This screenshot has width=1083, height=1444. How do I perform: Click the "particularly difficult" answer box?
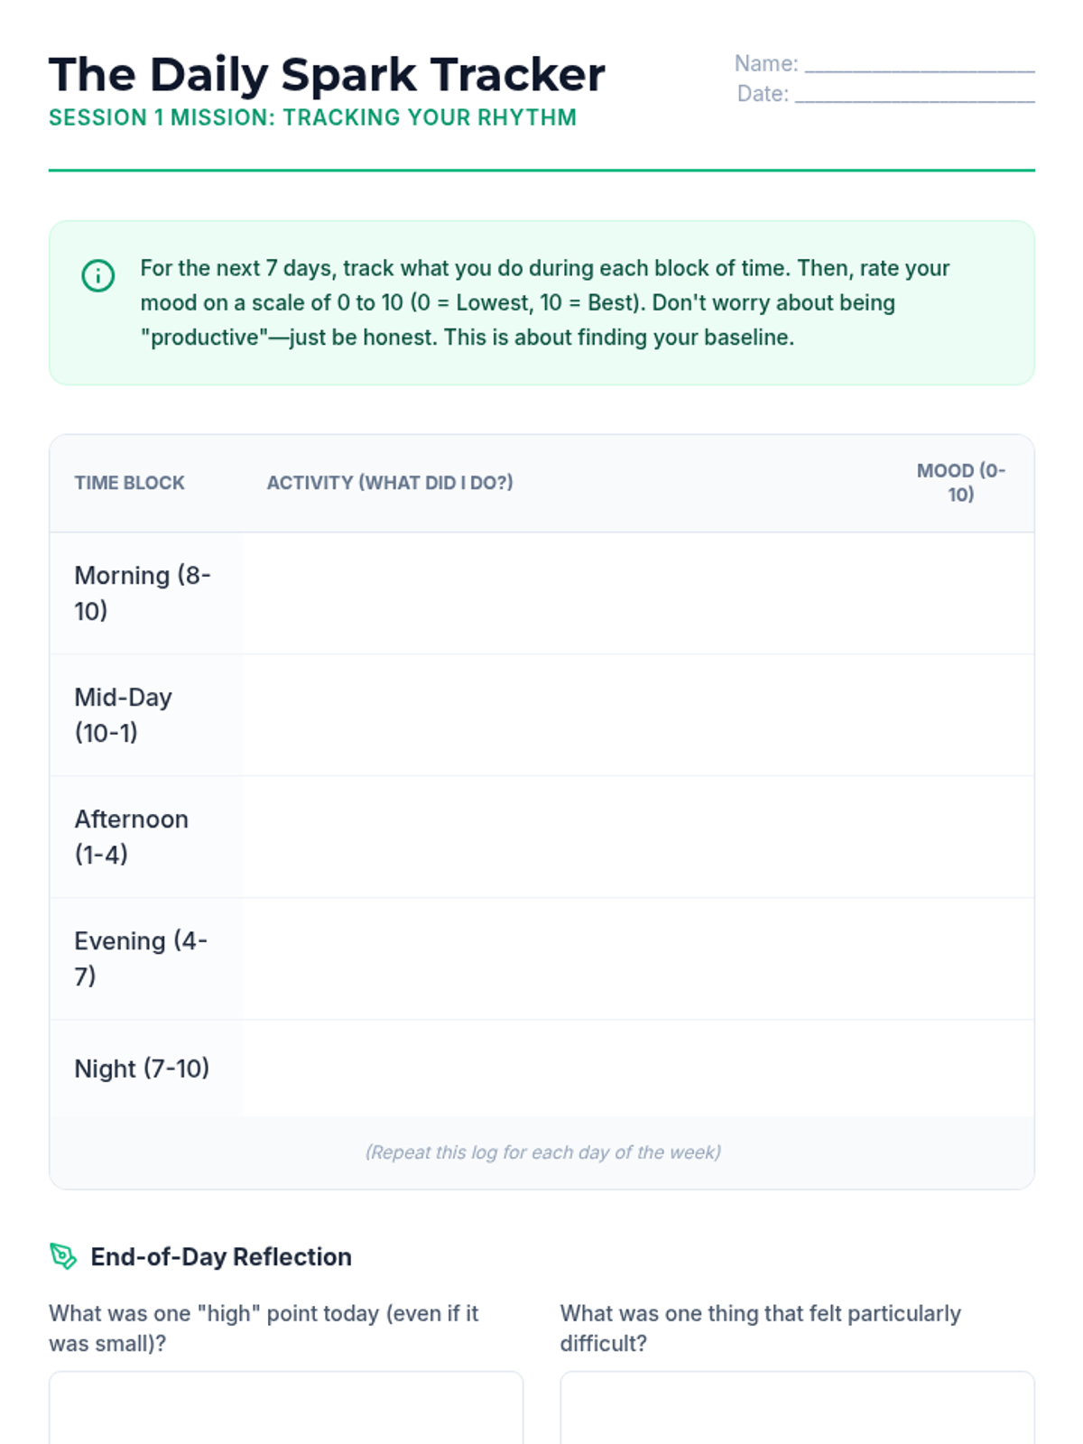tap(797, 1408)
